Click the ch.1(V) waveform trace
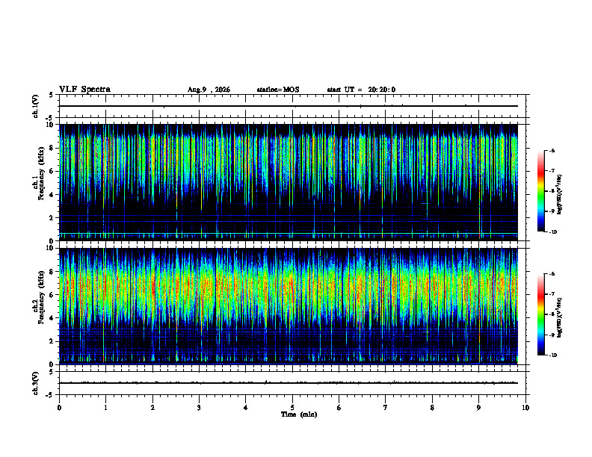 click(288, 106)
